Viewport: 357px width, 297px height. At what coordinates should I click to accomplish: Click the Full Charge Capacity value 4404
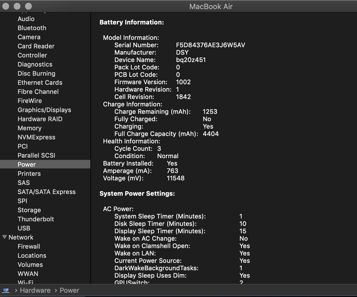pyautogui.click(x=211, y=134)
